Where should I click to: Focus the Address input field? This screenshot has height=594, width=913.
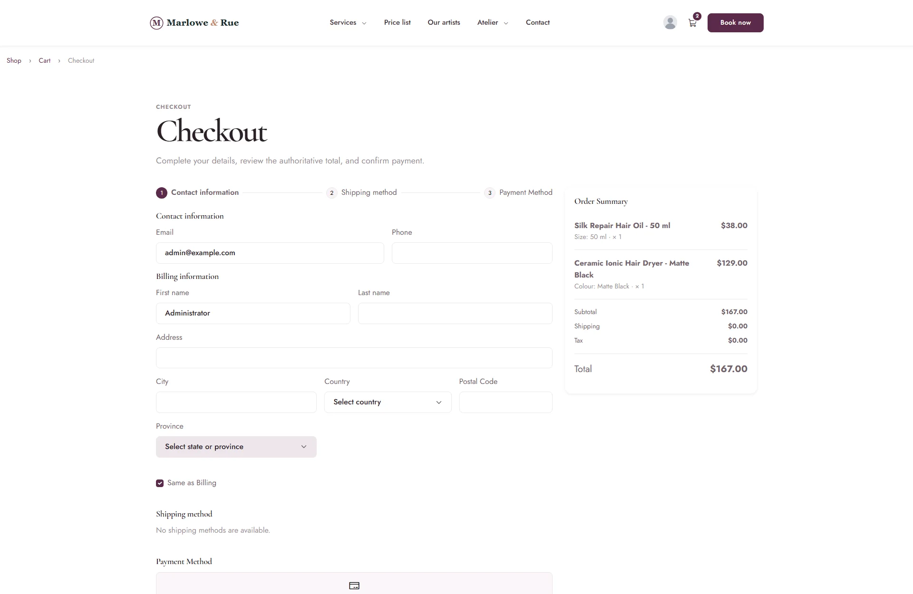354,358
